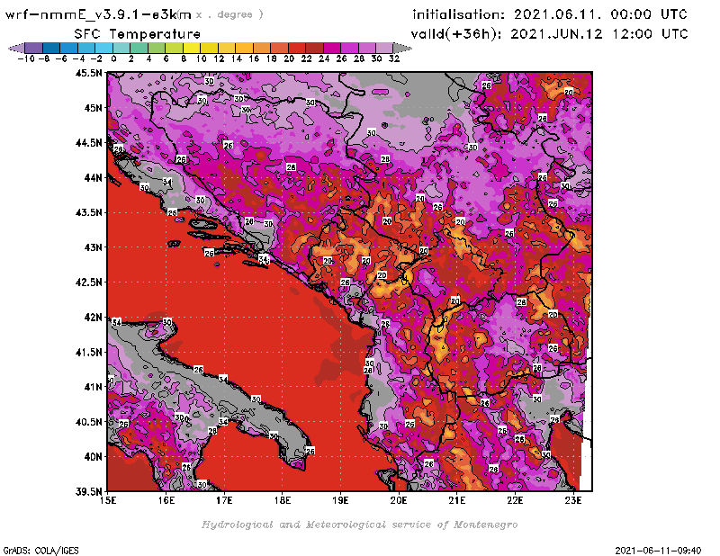Image resolution: width=720 pixels, height=556 pixels.
Task: Click the left arrow end below -10 on legend
Action: pos(16,48)
